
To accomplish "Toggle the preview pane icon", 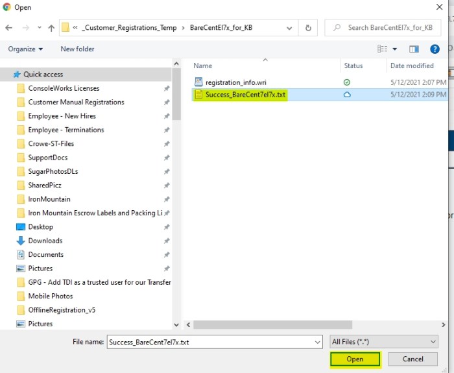I will click(x=414, y=49).
